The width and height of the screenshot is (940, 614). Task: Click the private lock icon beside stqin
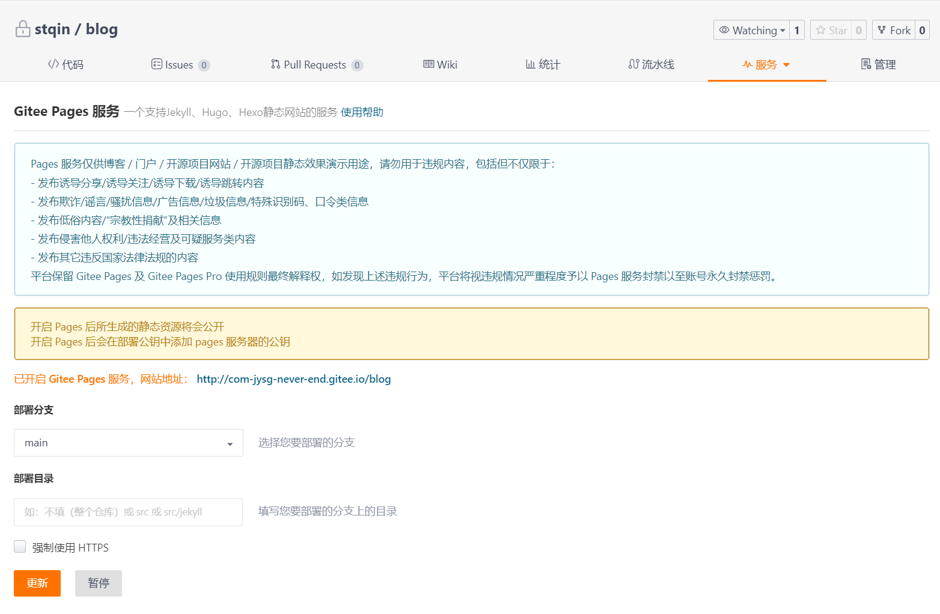coord(23,29)
